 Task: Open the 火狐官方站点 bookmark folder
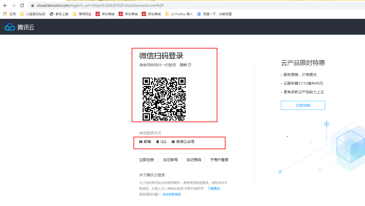[33, 14]
